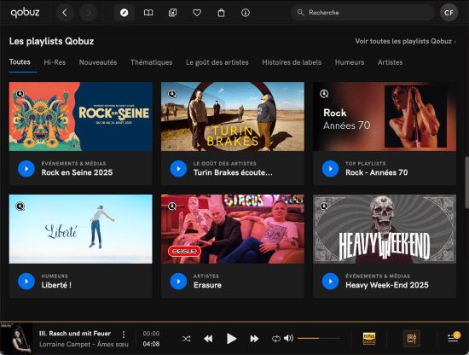Select the Toutes tab
The image size is (469, 355).
pyautogui.click(x=20, y=62)
